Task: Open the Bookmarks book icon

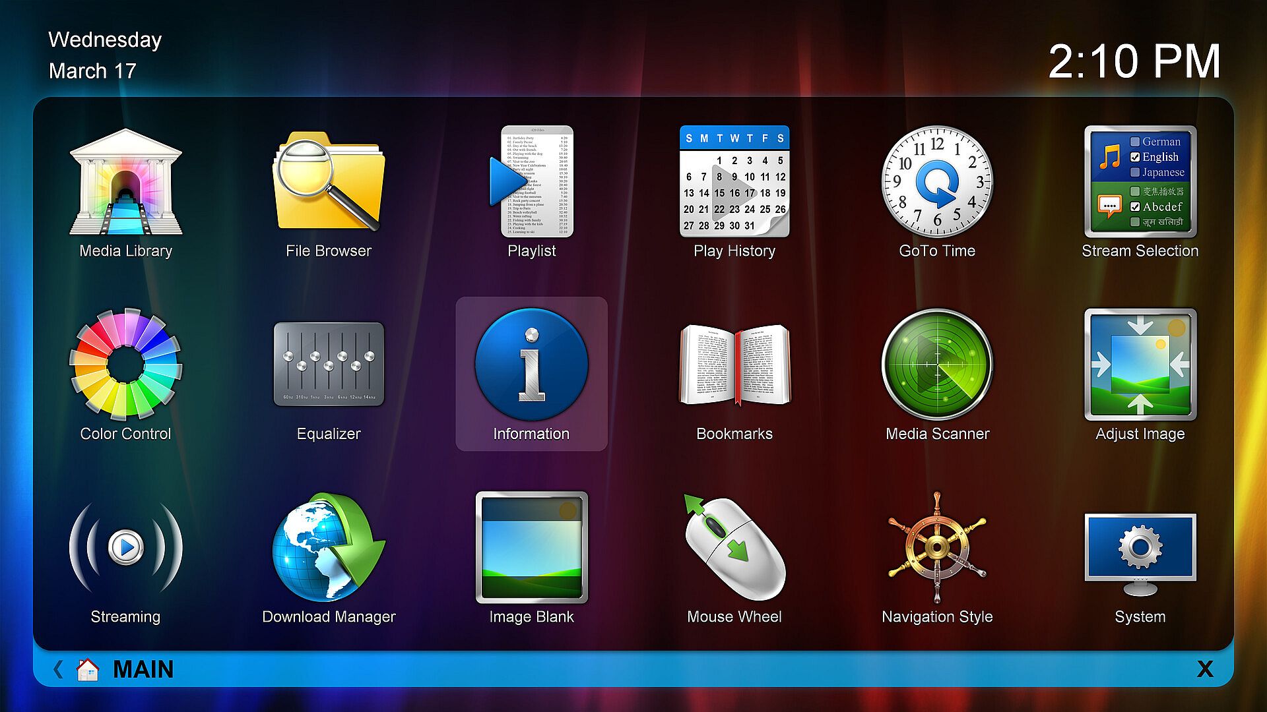Action: 734,365
